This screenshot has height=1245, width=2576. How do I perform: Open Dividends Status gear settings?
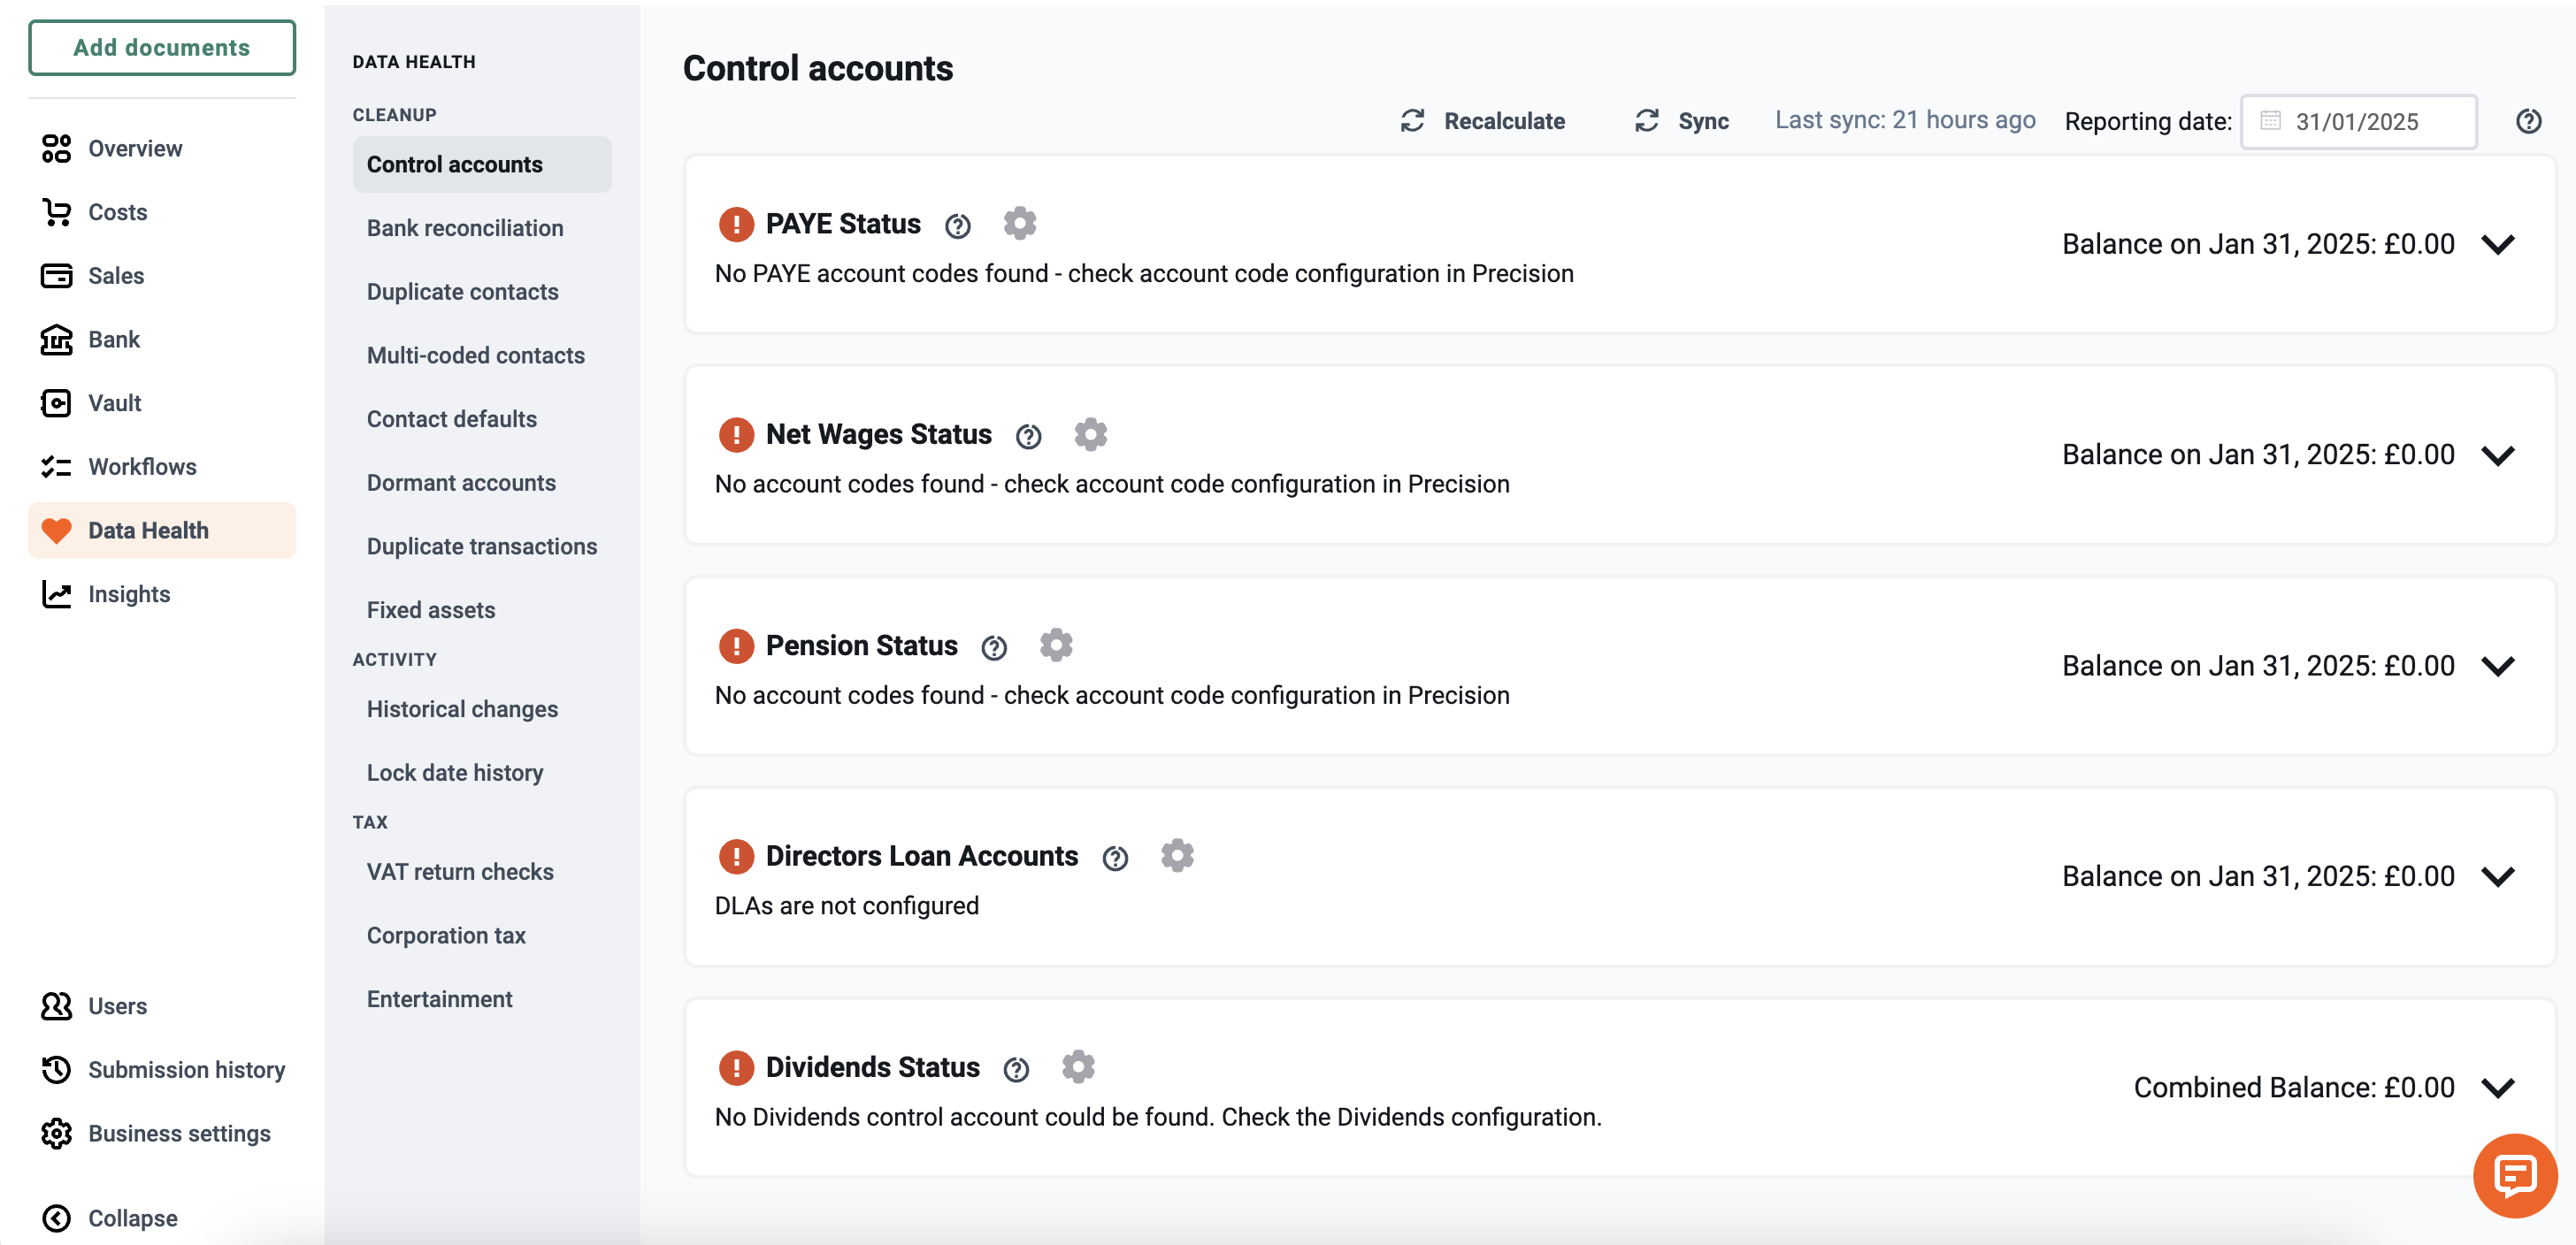pos(1077,1066)
